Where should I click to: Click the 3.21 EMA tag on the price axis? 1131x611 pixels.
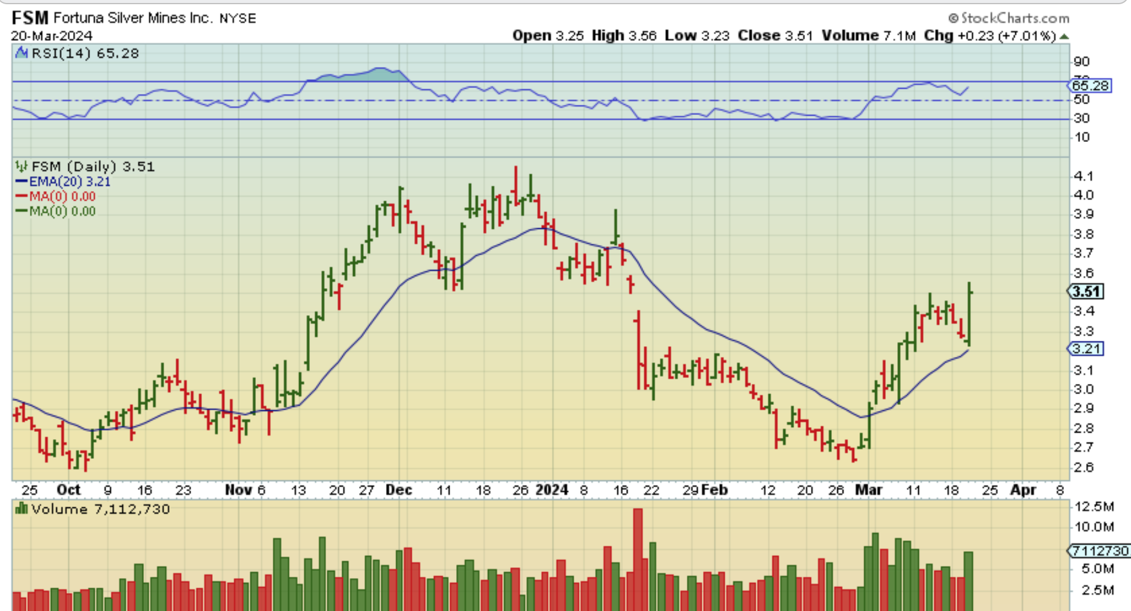pos(1086,349)
